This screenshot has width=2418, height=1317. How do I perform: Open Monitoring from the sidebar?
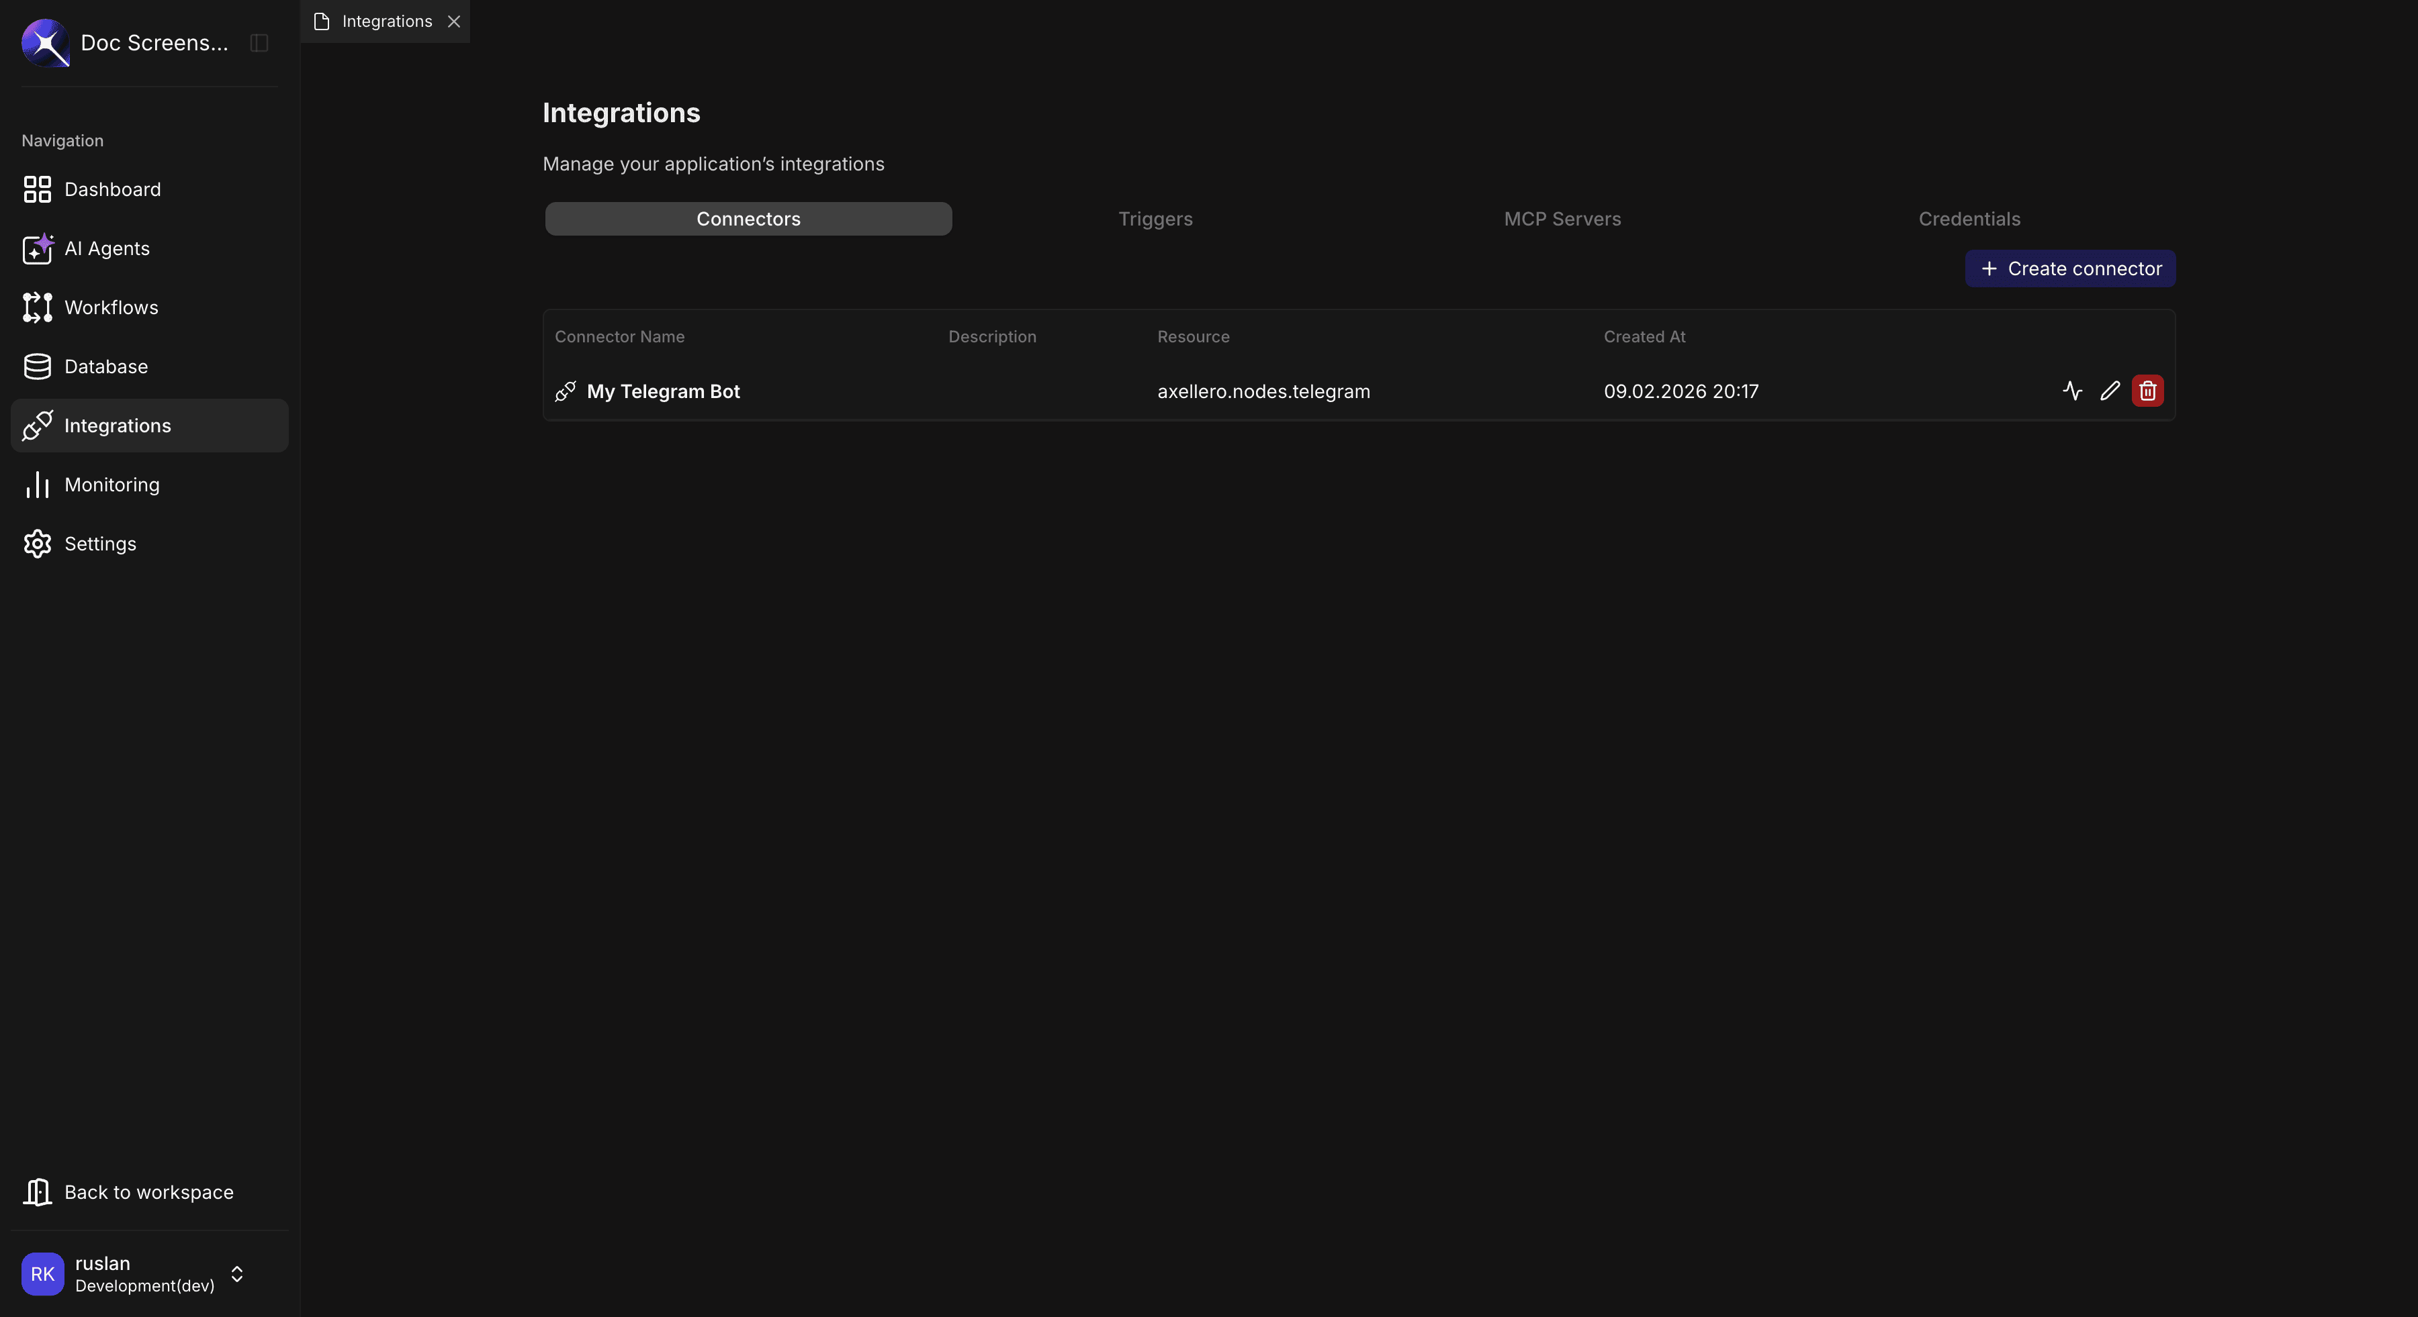click(x=111, y=485)
